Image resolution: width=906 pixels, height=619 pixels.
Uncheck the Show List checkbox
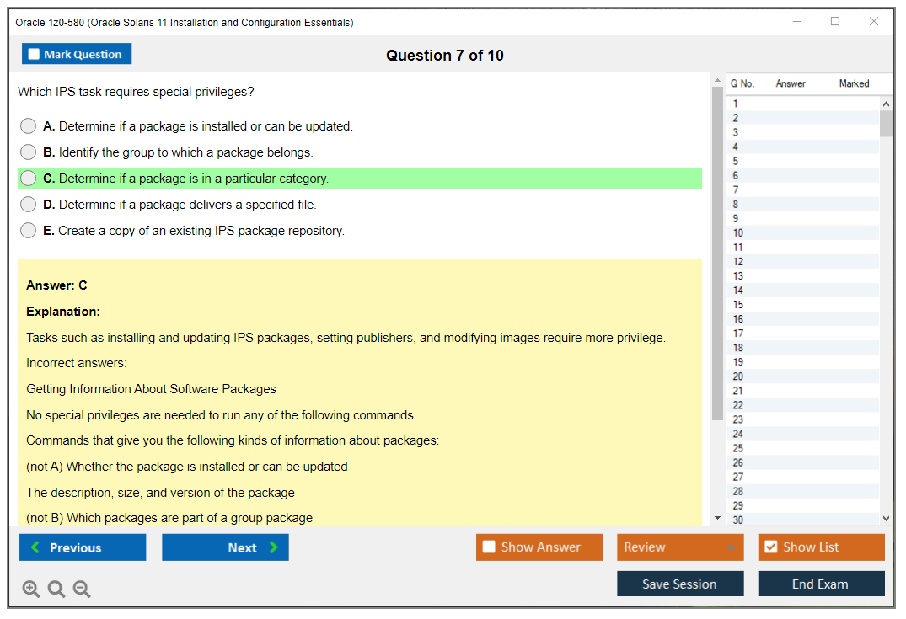(x=770, y=547)
